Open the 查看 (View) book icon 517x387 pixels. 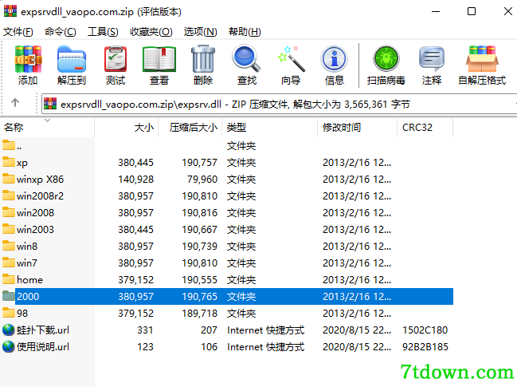(159, 59)
